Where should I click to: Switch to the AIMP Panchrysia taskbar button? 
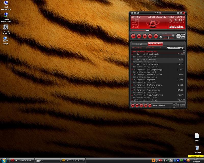pyautogui.click(x=73, y=160)
